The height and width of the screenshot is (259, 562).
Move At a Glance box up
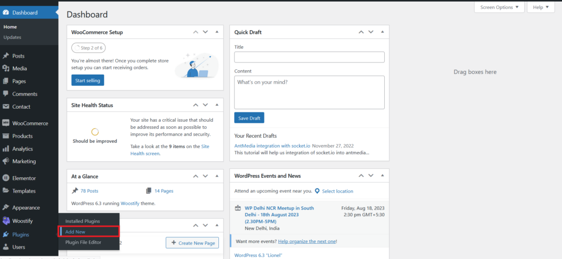coord(195,176)
